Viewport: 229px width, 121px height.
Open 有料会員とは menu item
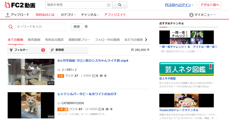(45, 15)
